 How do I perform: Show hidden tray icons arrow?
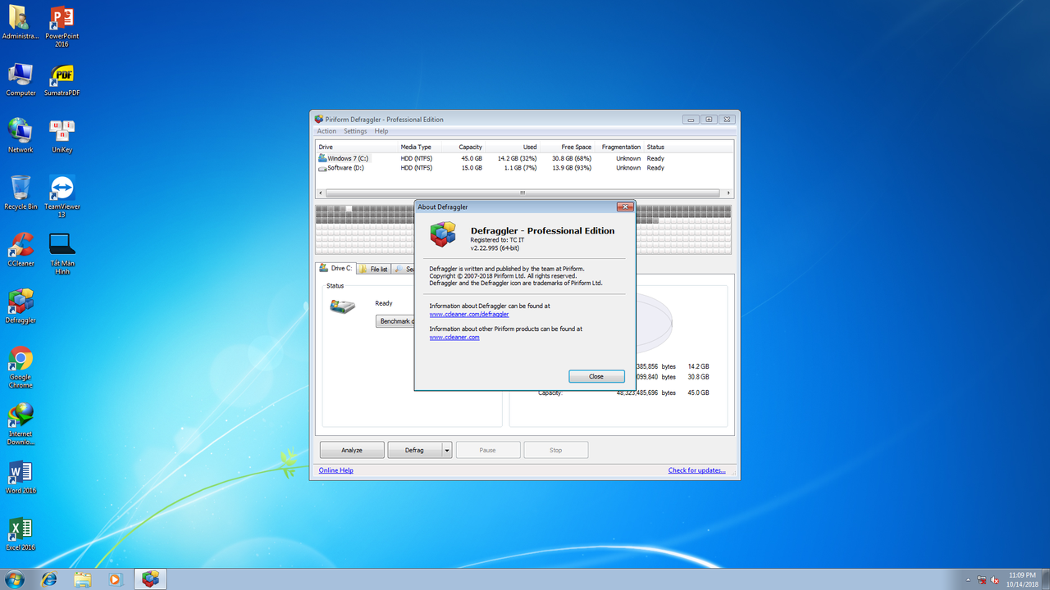[x=967, y=579]
